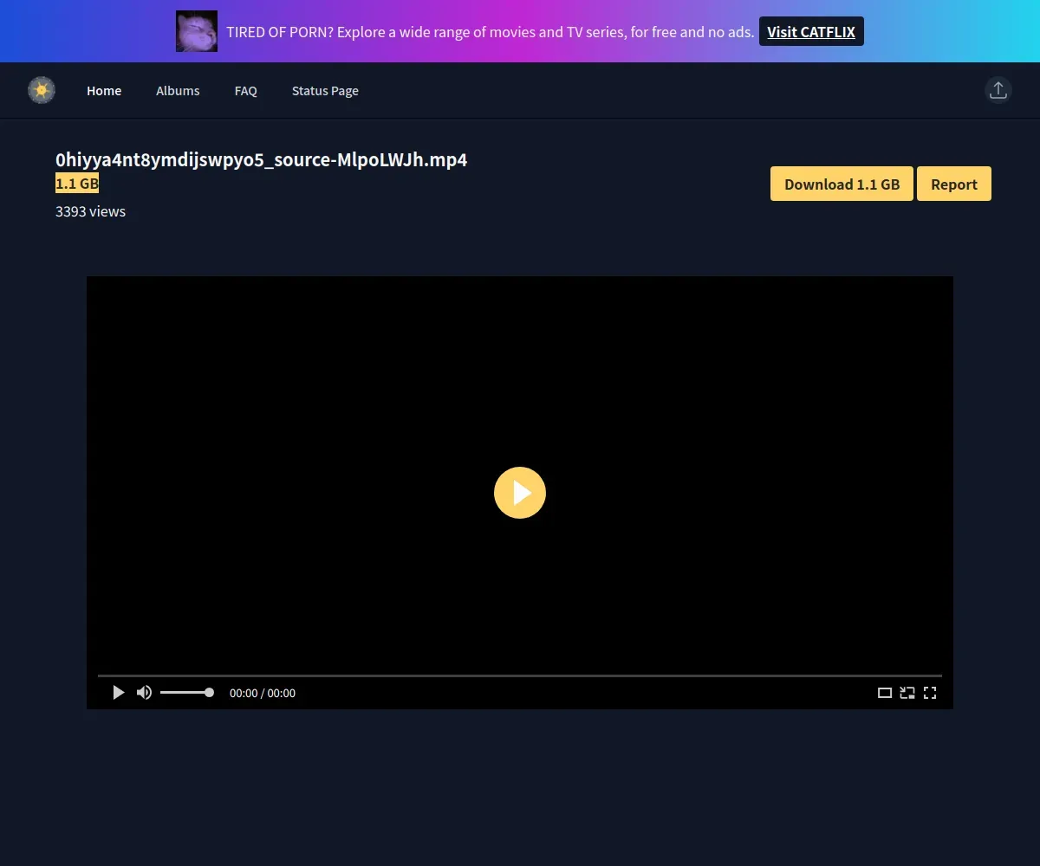
Task: Enter fullscreen with the fullscreen icon
Action: coord(930,693)
